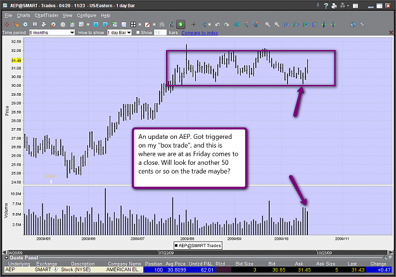Click the multi-line icon with red X

pos(255,25)
